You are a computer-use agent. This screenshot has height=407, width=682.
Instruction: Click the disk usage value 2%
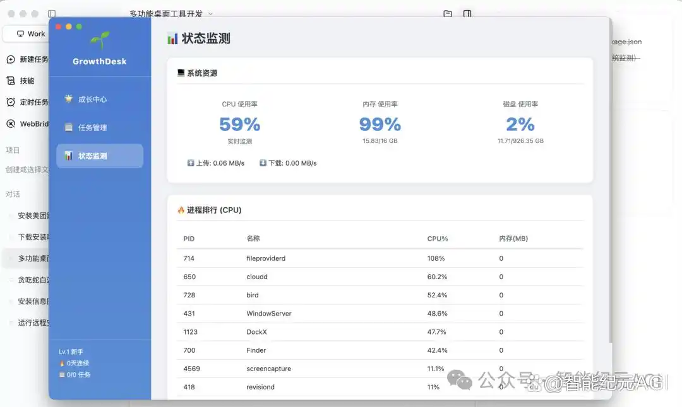(520, 125)
